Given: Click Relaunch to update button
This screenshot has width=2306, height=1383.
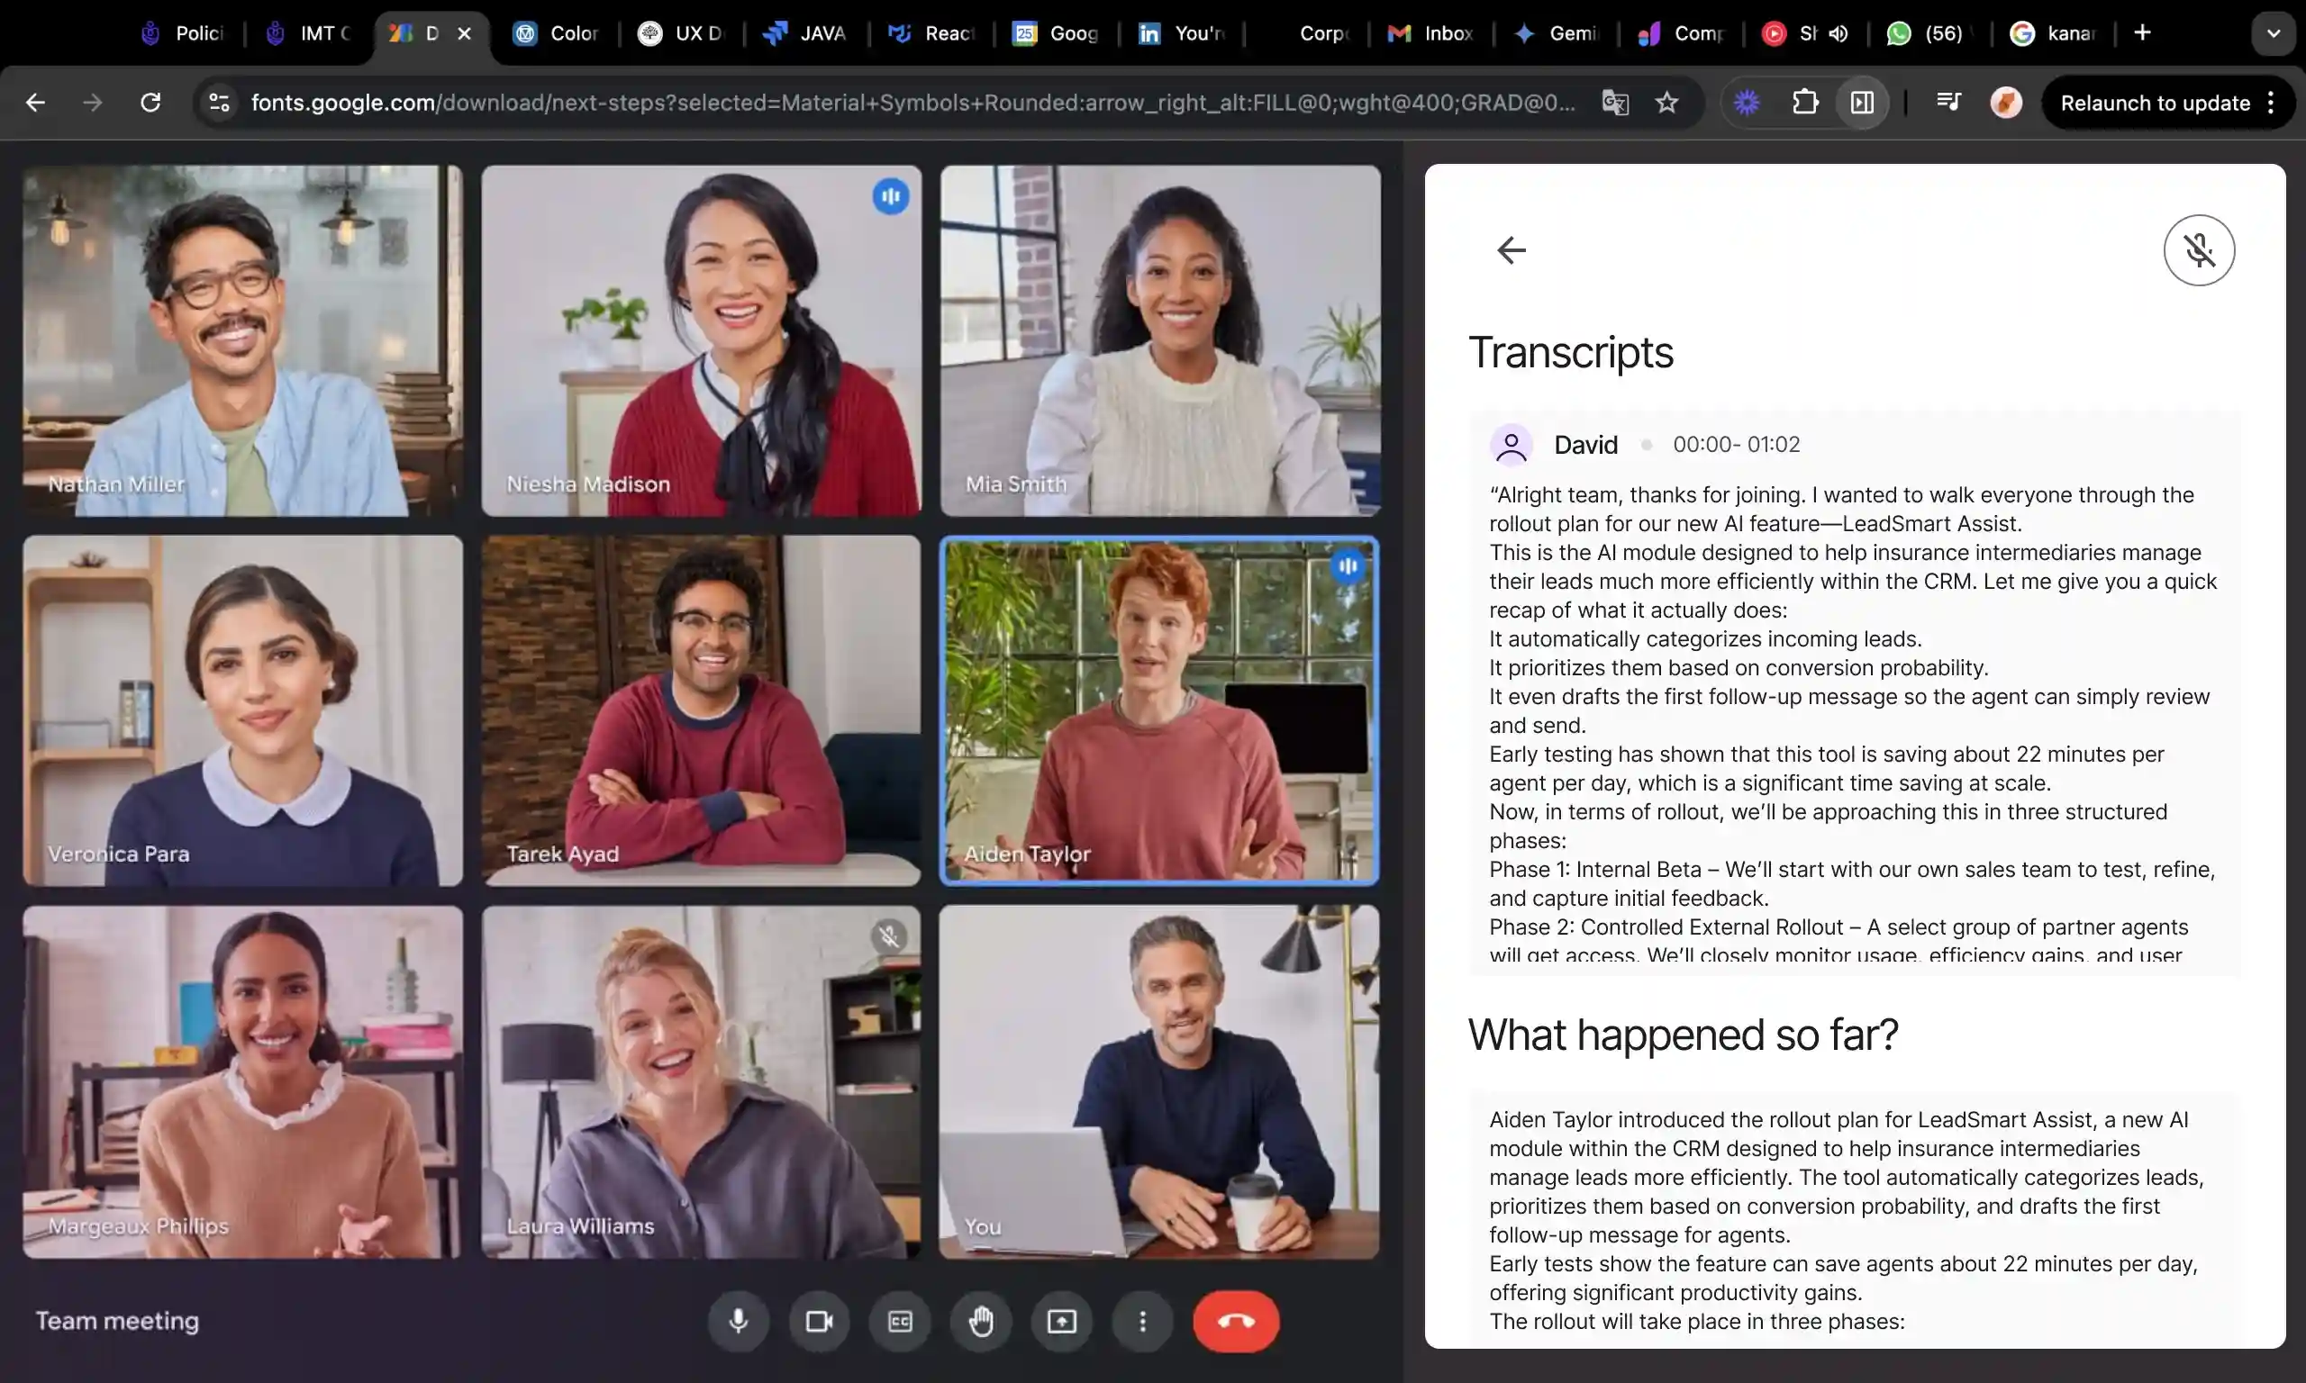Looking at the screenshot, I should pyautogui.click(x=2155, y=103).
